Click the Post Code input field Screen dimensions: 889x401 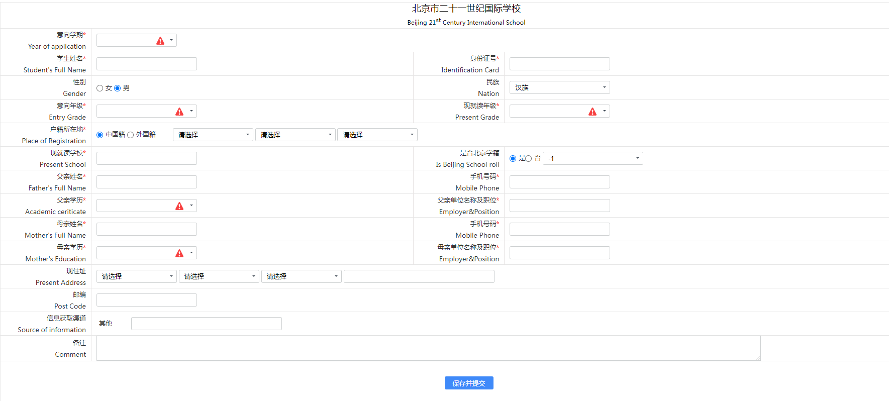point(146,300)
